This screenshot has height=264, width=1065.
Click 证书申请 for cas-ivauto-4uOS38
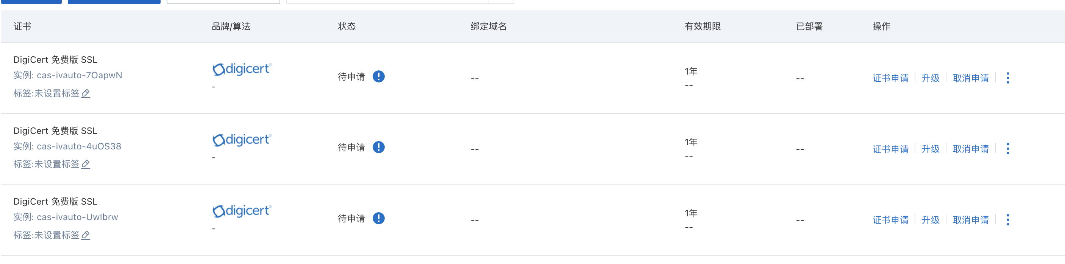coord(890,149)
